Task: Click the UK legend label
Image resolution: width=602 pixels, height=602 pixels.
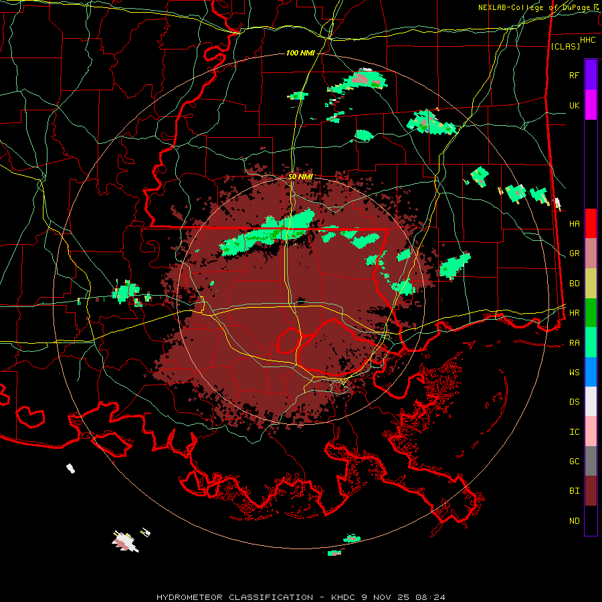Action: click(x=574, y=105)
